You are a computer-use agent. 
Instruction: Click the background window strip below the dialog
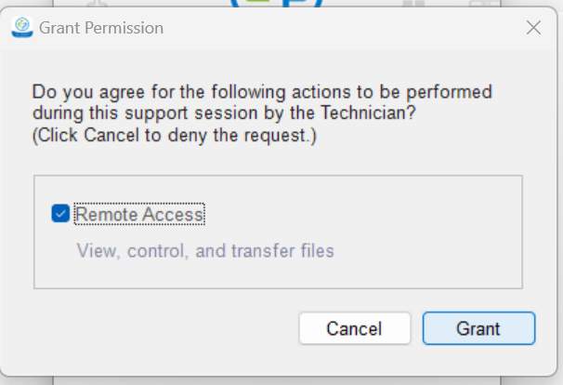click(277, 381)
